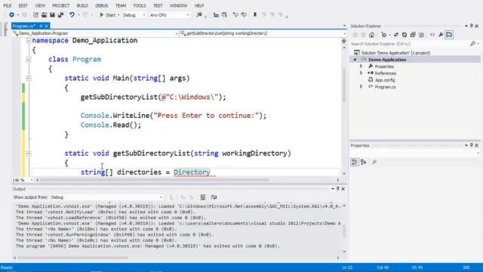The height and width of the screenshot is (272, 483).
Task: Click Collapse All icon in Solution Explorer
Action: 413,35
